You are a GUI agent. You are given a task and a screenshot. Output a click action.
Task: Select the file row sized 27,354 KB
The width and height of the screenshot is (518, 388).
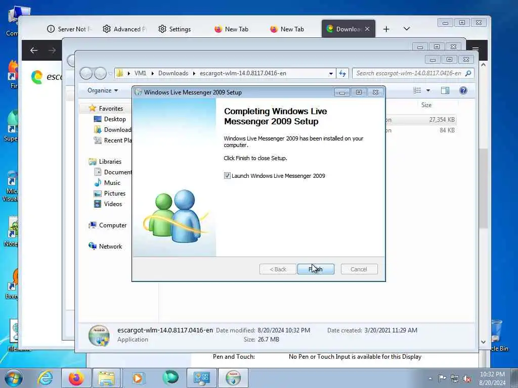(421, 120)
